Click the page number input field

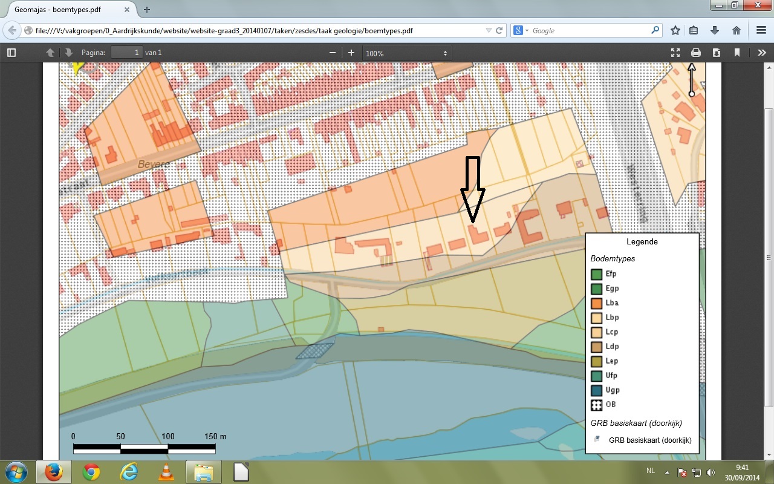click(126, 53)
